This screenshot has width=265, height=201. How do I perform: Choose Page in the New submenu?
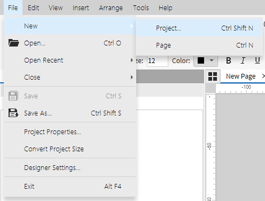tap(199, 45)
